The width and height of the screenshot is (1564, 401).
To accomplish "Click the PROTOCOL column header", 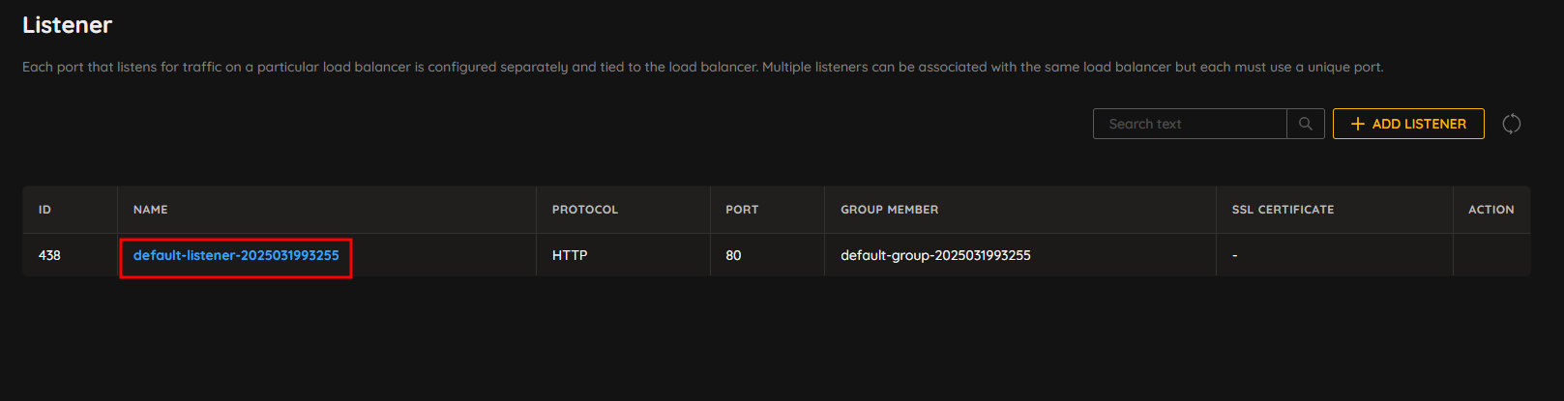I will (x=585, y=210).
